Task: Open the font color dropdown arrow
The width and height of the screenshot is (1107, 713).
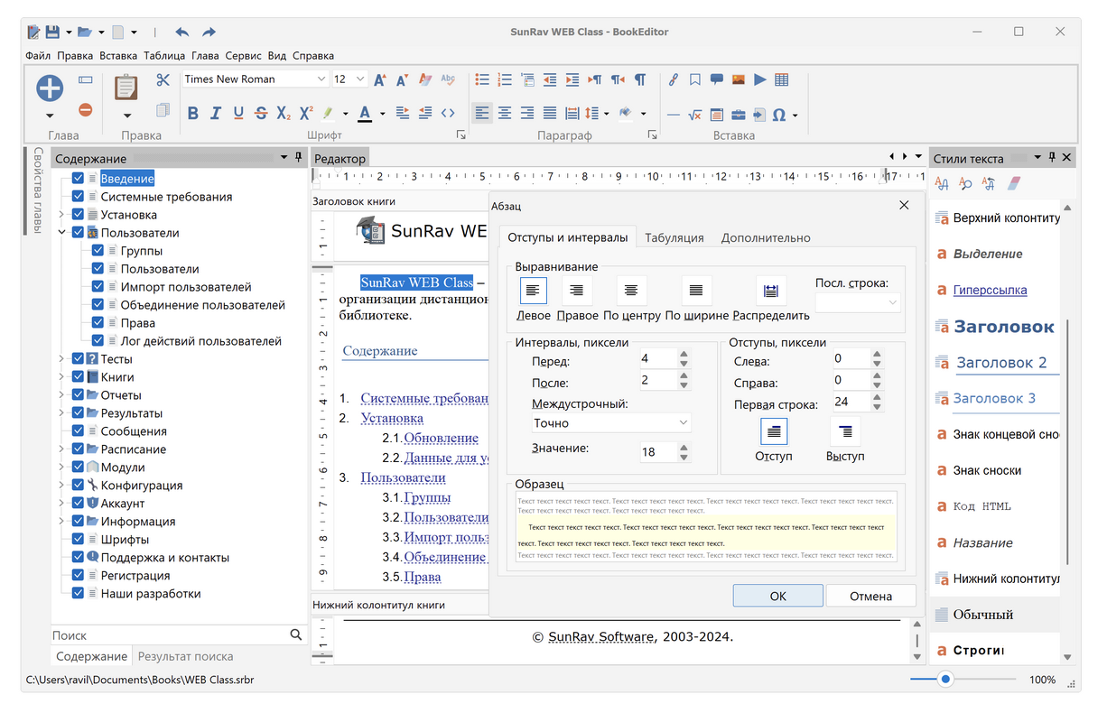Action: click(x=383, y=114)
